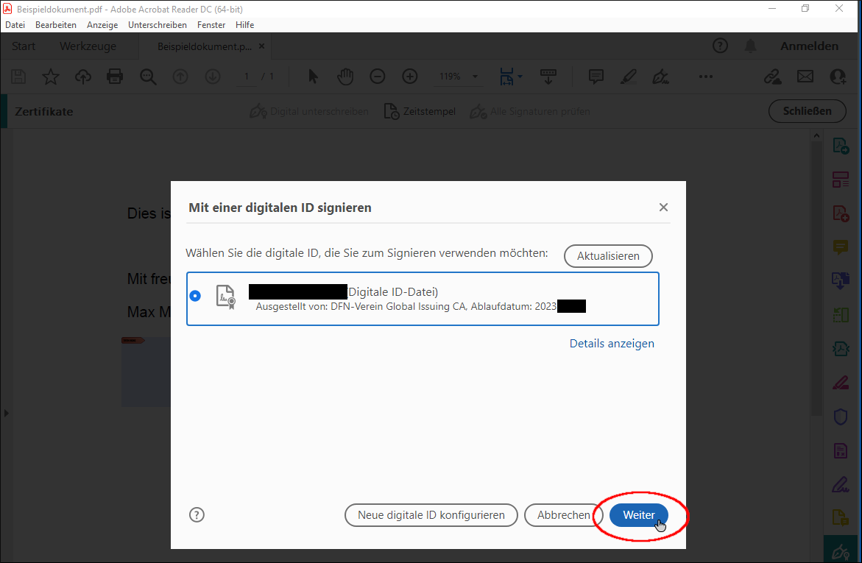
Task: Go to previous page arrow
Action: [x=180, y=77]
